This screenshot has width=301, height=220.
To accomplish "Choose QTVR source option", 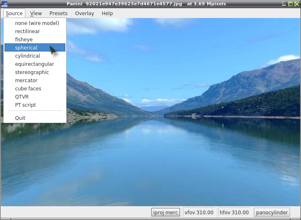I will pyautogui.click(x=35, y=97).
